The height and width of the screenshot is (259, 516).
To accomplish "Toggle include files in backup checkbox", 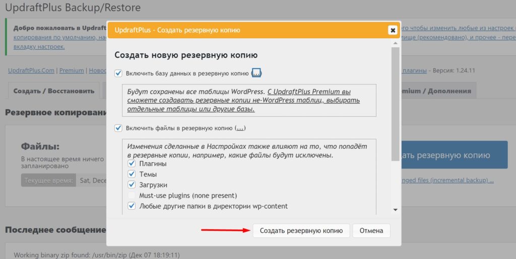I will 118,128.
